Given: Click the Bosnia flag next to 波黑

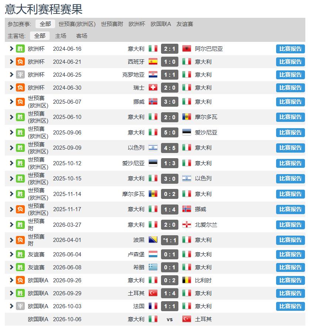Looking at the screenshot, I should pyautogui.click(x=153, y=240).
